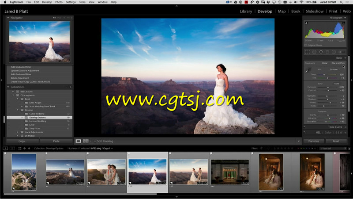Image resolution: width=353 pixels, height=199 pixels.
Task: Switch to the Book module
Action: [296, 11]
